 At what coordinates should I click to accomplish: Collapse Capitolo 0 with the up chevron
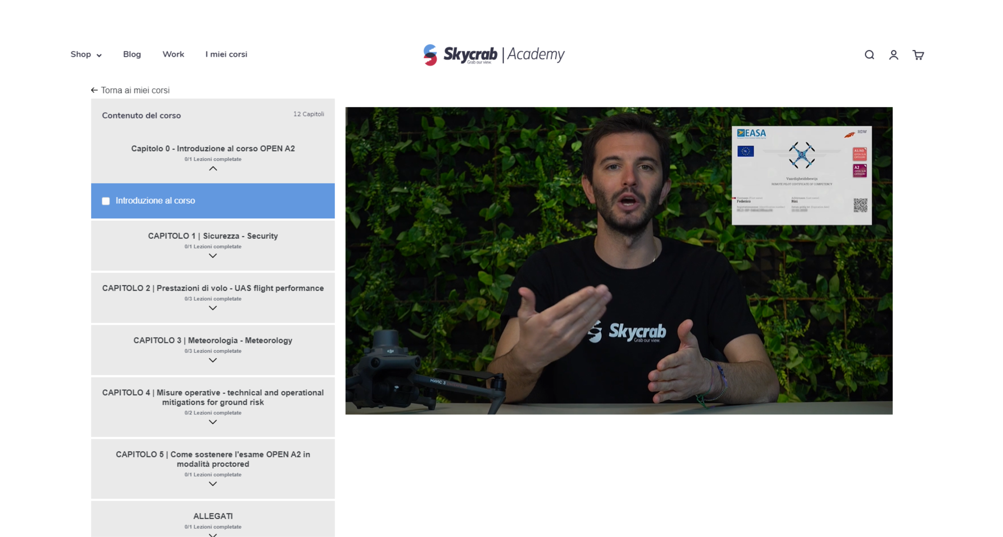[212, 169]
